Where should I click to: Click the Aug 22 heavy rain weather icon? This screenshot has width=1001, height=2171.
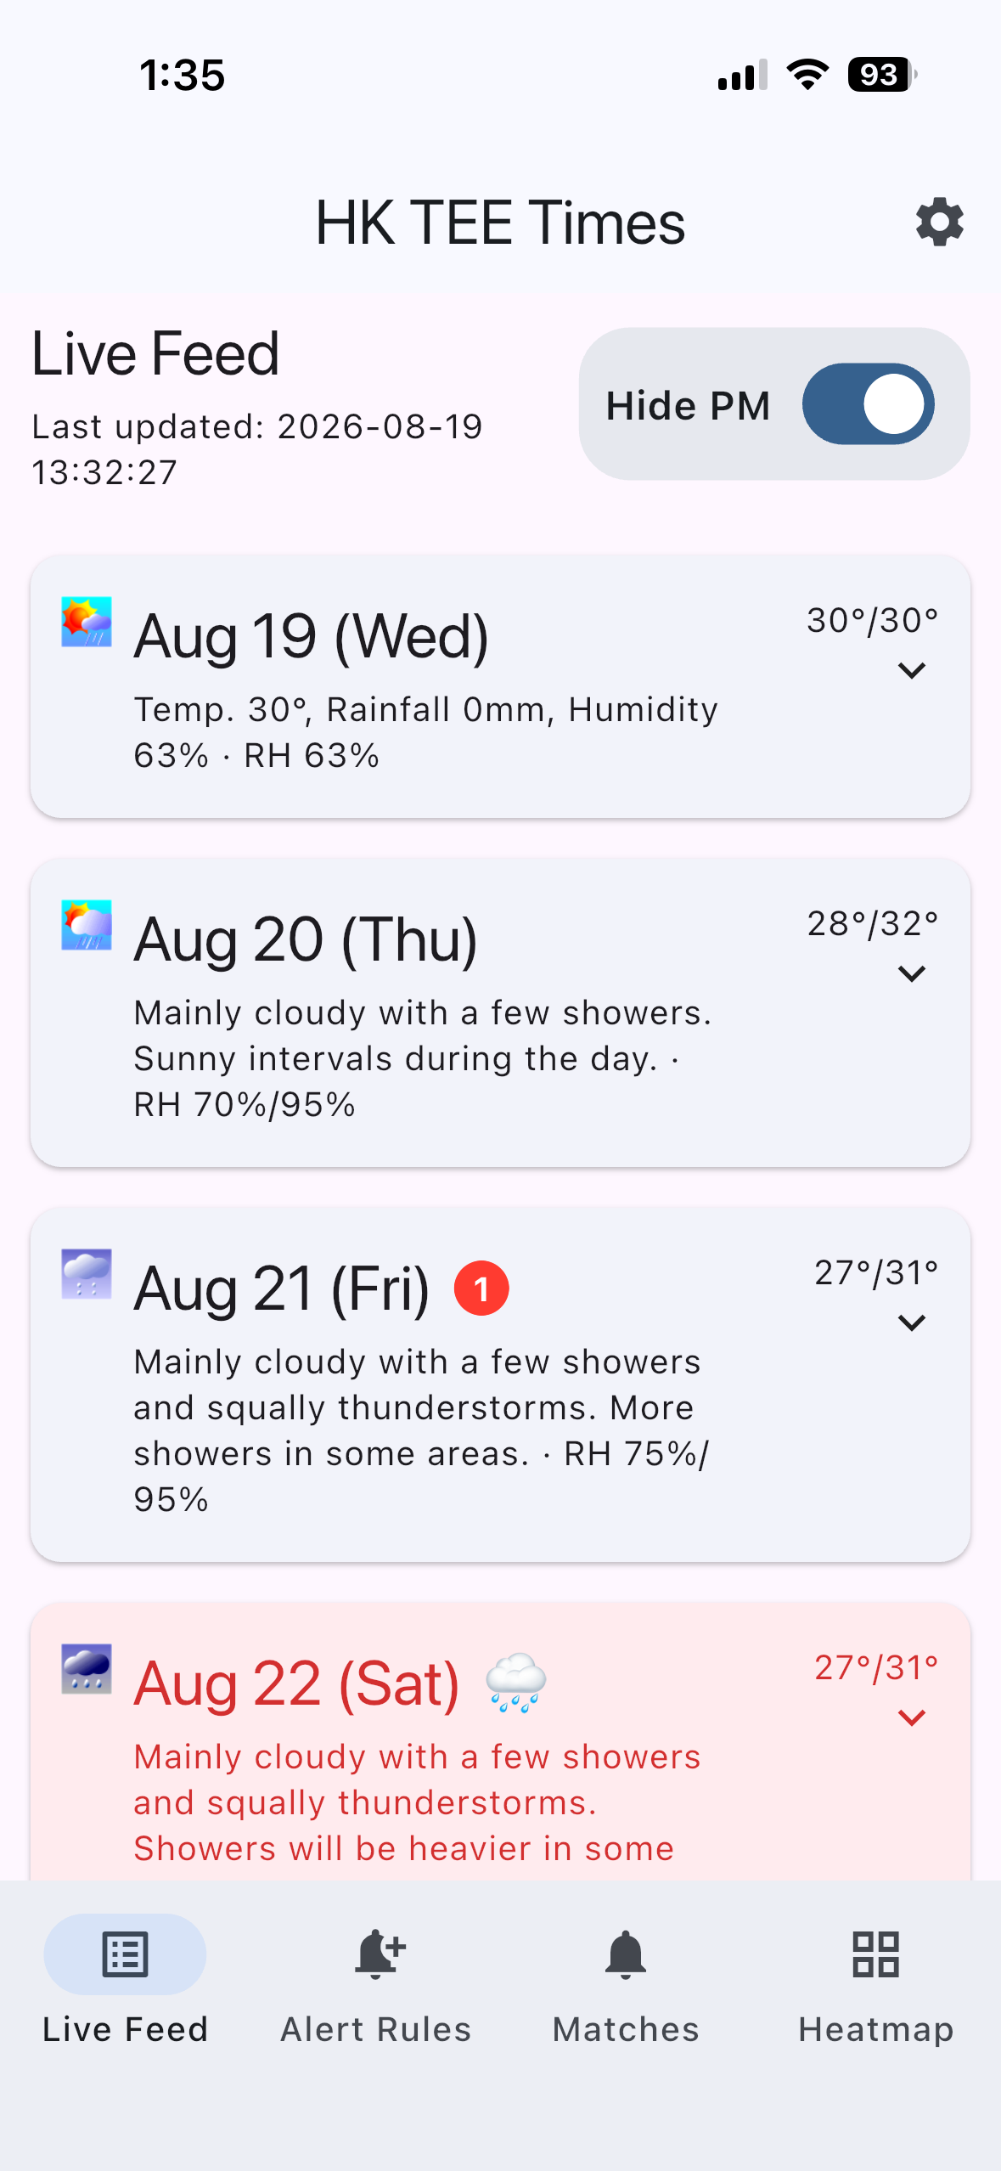pyautogui.click(x=87, y=1669)
